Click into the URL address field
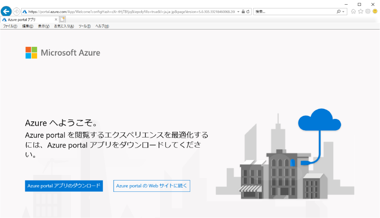Image resolution: width=380 pixels, height=218 pixels. tap(131, 12)
